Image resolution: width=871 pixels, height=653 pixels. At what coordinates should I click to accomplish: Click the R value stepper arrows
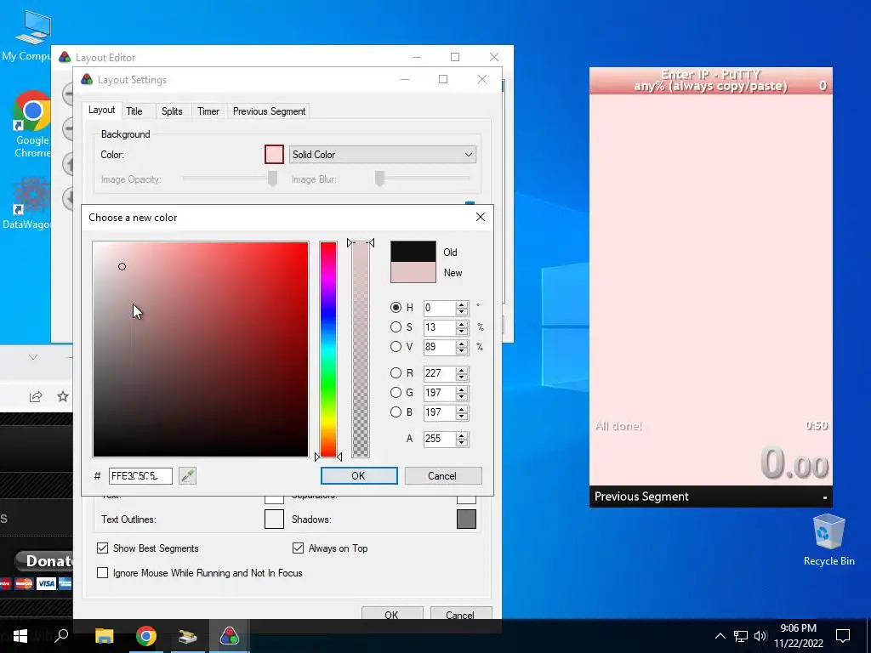[461, 373]
